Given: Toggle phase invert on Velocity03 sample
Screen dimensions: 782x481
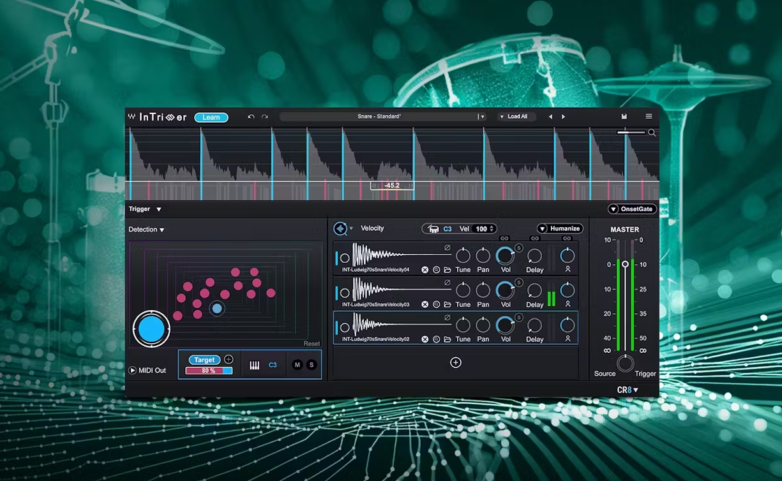Looking at the screenshot, I should 447,282.
